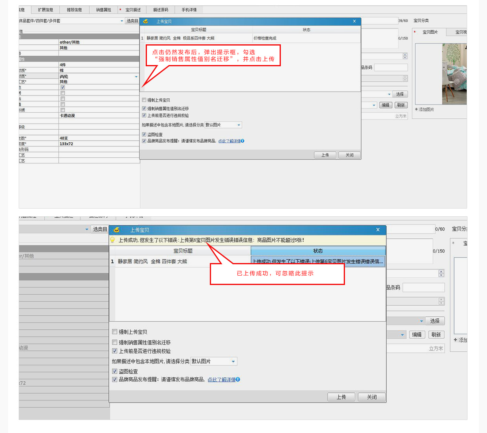This screenshot has width=487, height=433.
Task: Uncheck 盗图检查 in the upper dialog
Action: [x=144, y=135]
